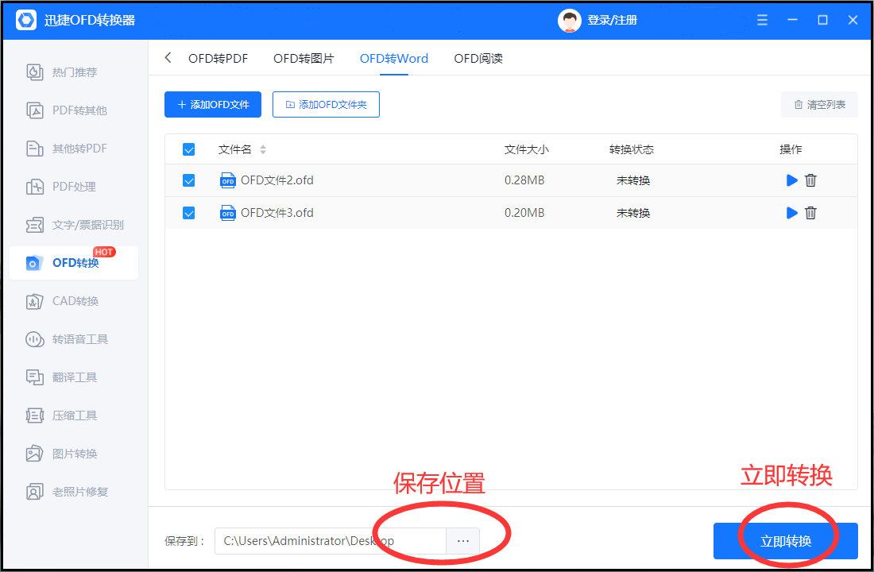Uncheck the OFD文件3.ofd checkbox
The width and height of the screenshot is (874, 572).
(189, 213)
